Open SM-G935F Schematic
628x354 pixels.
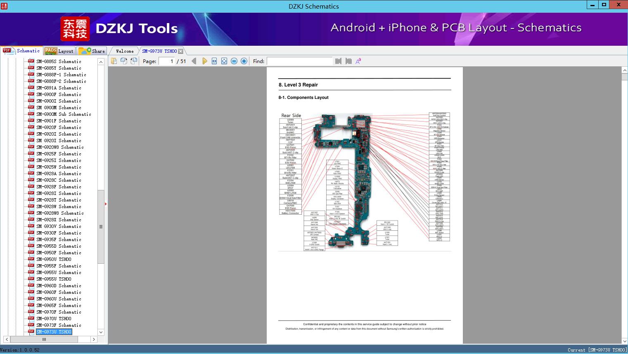59,239
